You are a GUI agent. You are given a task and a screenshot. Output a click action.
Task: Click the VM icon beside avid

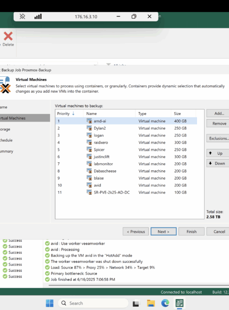pyautogui.click(x=89, y=185)
